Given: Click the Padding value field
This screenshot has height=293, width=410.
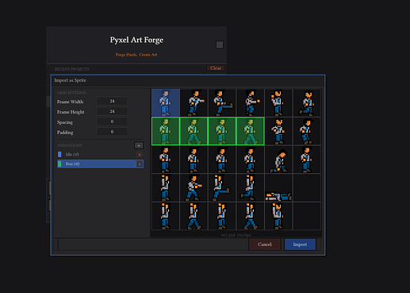Looking at the screenshot, I should [112, 132].
